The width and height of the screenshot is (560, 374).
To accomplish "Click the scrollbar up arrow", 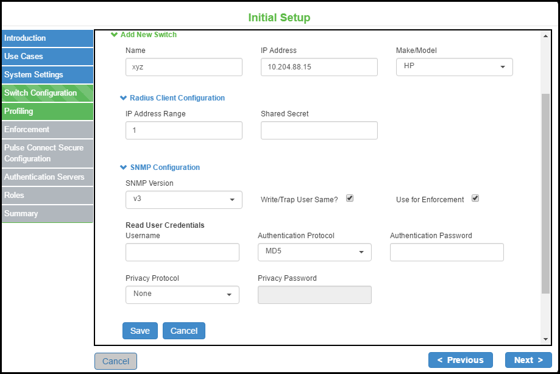I will pyautogui.click(x=545, y=37).
